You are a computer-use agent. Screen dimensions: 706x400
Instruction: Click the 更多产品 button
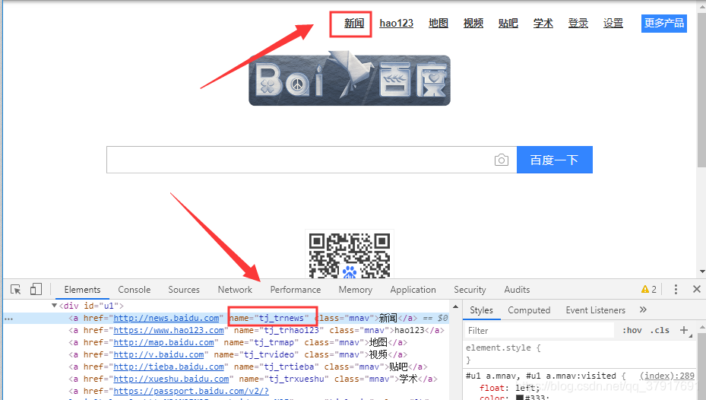click(x=664, y=24)
